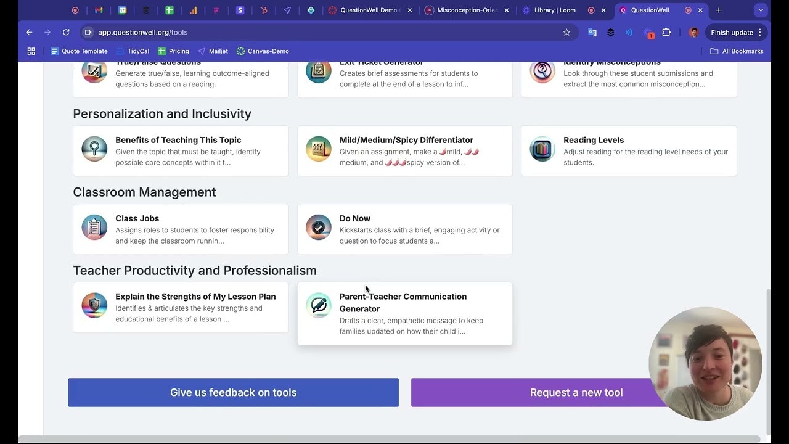Image resolution: width=789 pixels, height=444 pixels.
Task: Click the vertical page scrollbar
Action: click(768, 363)
